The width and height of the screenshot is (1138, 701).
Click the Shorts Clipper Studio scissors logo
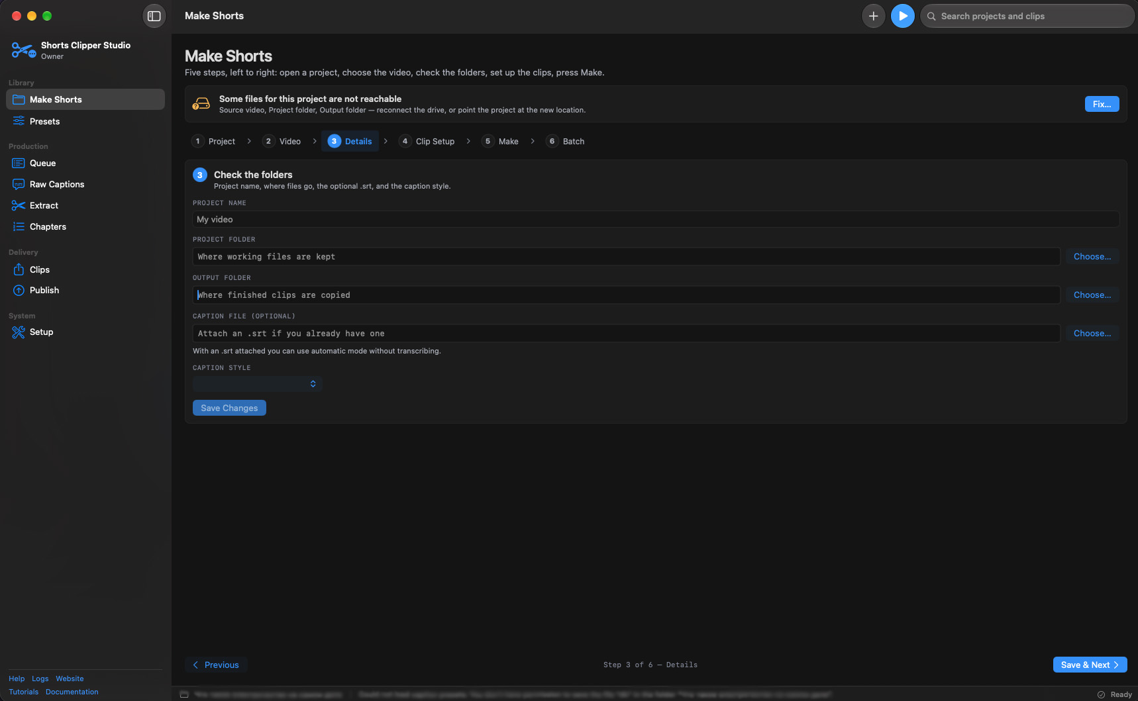[23, 50]
